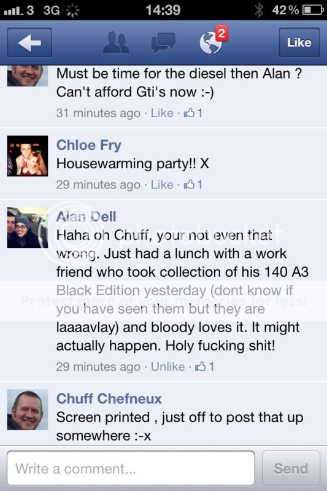Tap thumbs-up count on Alan Dell's comment
Image resolution: width=327 pixels, height=491 pixels.
point(204,366)
